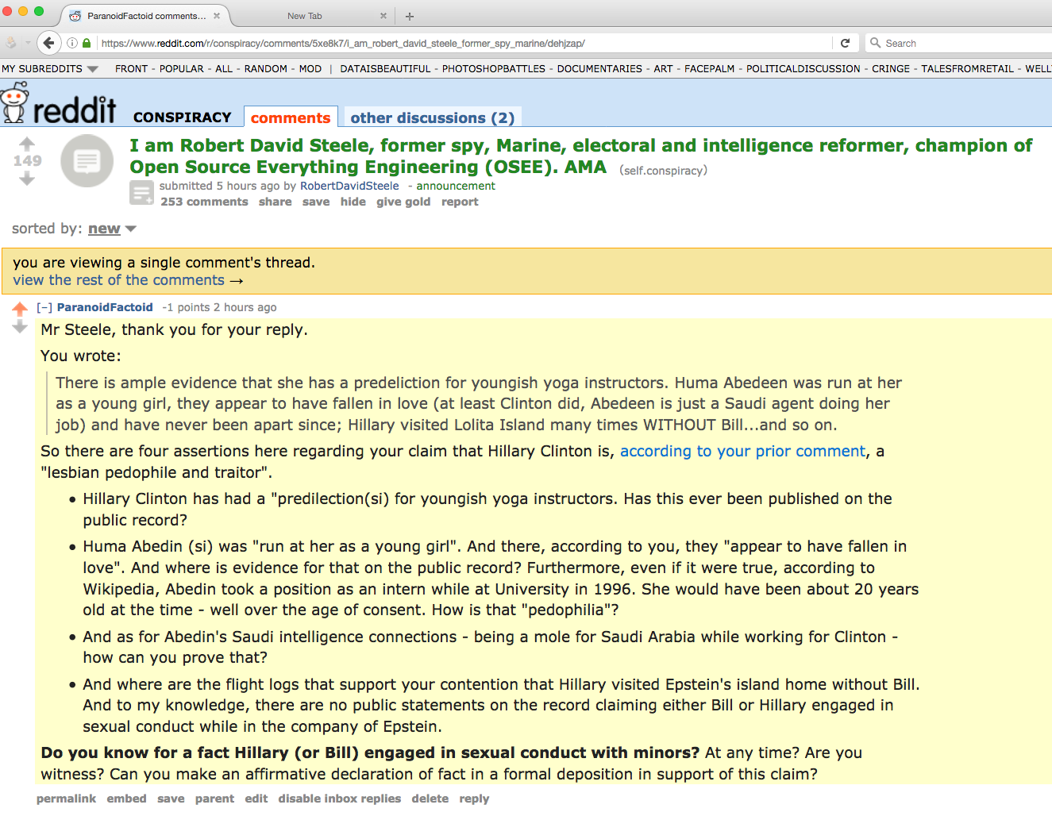This screenshot has width=1052, height=816.
Task: View the rest of the comments
Action: point(128,280)
